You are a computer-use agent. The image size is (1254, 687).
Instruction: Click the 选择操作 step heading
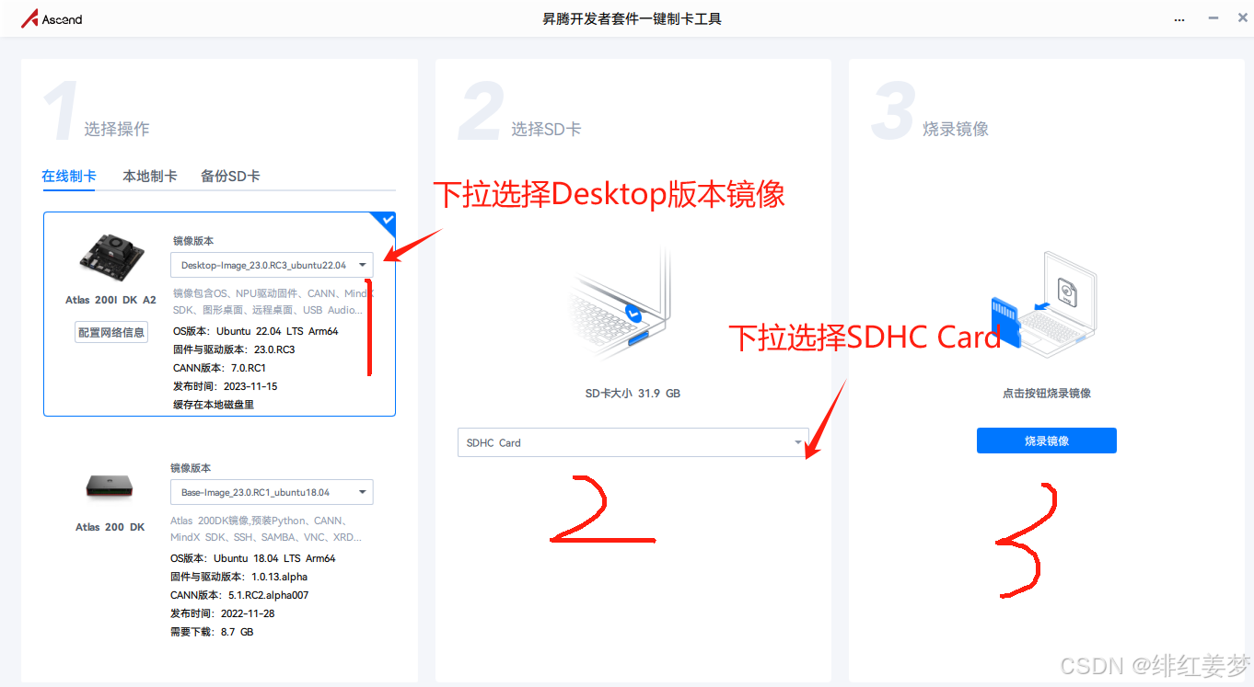point(117,129)
